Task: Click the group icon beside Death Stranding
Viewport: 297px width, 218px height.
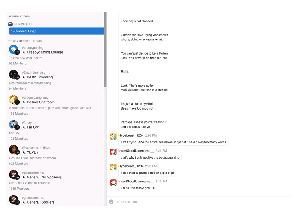Action: pyautogui.click(x=24, y=77)
